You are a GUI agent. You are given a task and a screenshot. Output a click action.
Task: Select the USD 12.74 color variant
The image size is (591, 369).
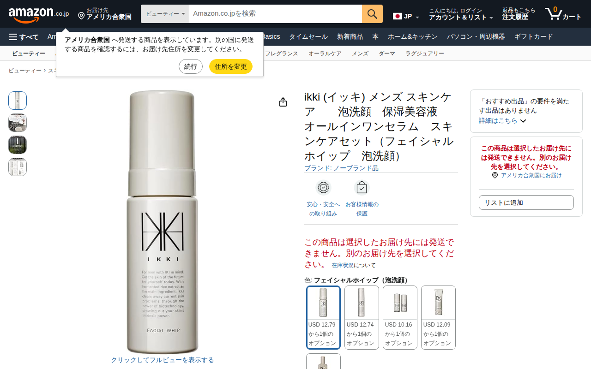point(362,317)
